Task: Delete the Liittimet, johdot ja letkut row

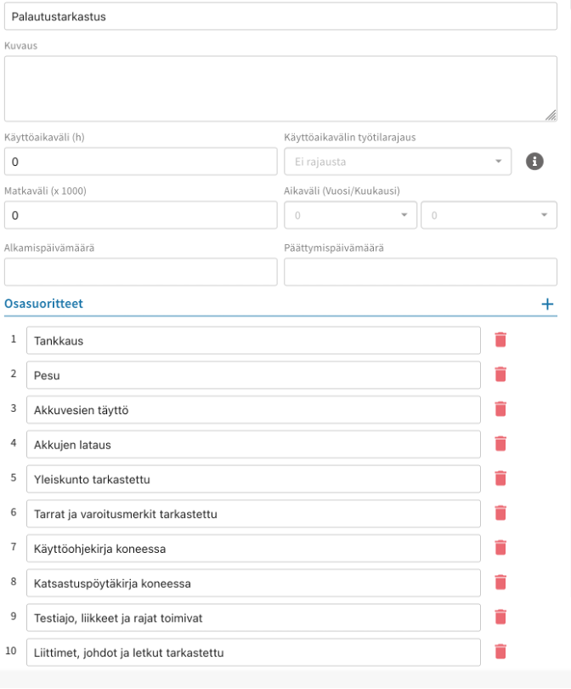Action: (500, 652)
